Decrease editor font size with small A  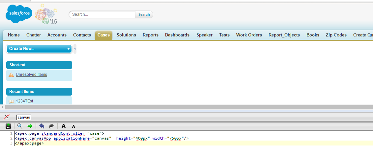[73, 126]
